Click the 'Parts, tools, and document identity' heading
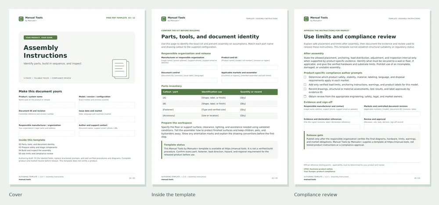This screenshot has width=439, height=205. point(210,37)
